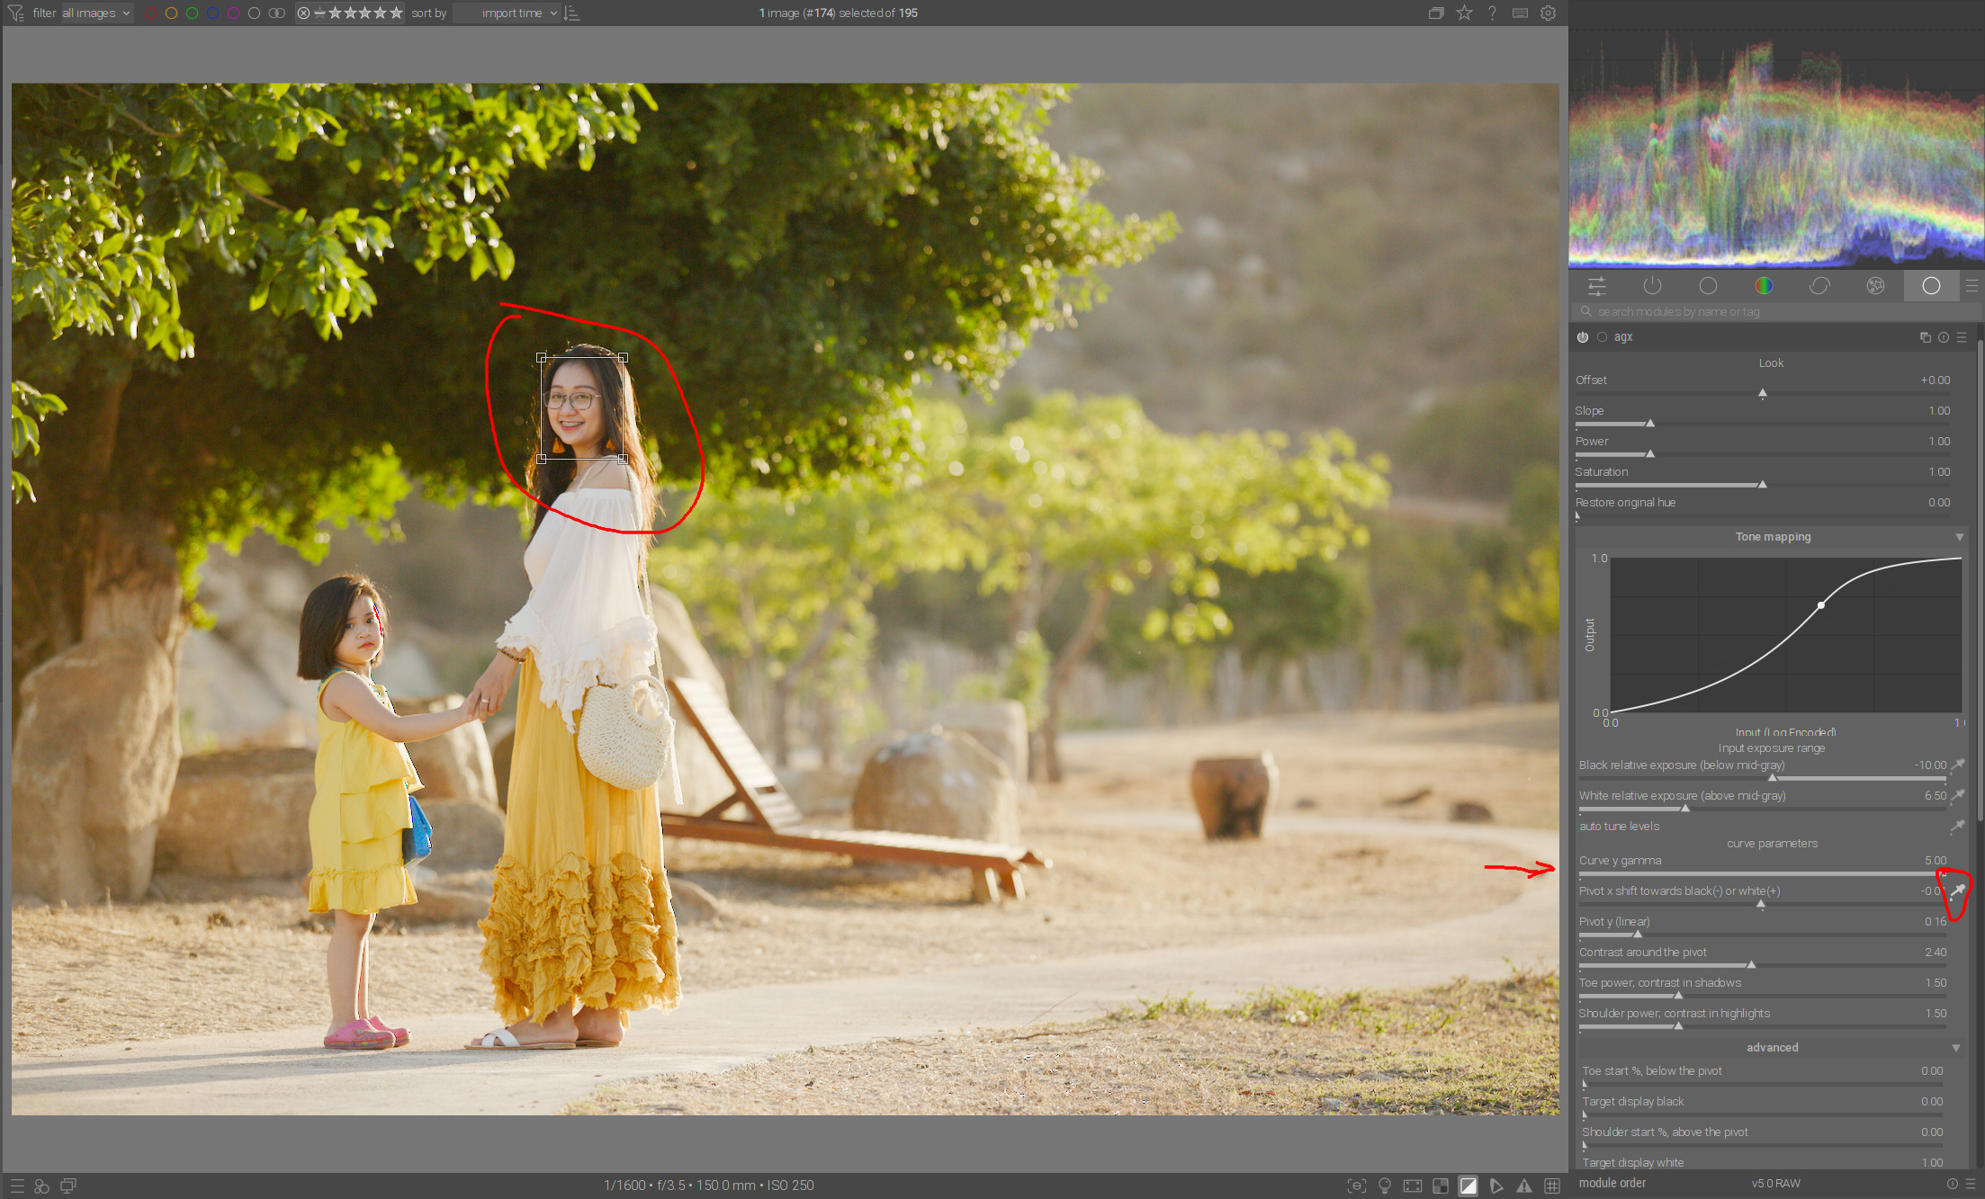
Task: Open the agx presets hamburger menu
Action: tap(1962, 337)
